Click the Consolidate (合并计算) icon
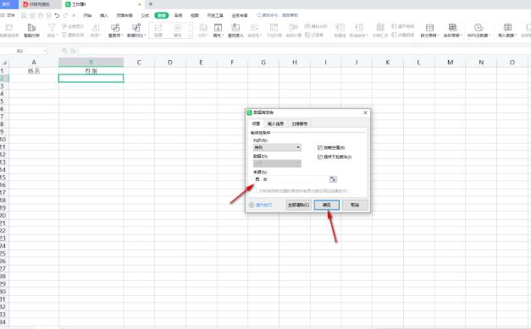The image size is (531, 329). coord(293,27)
